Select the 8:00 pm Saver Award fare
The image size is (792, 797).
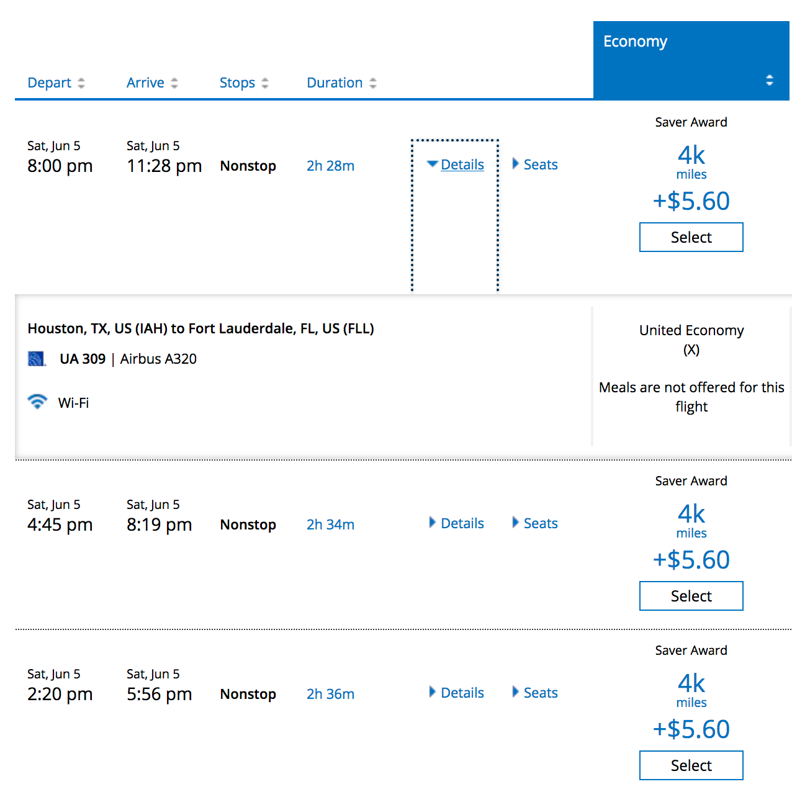coord(691,237)
